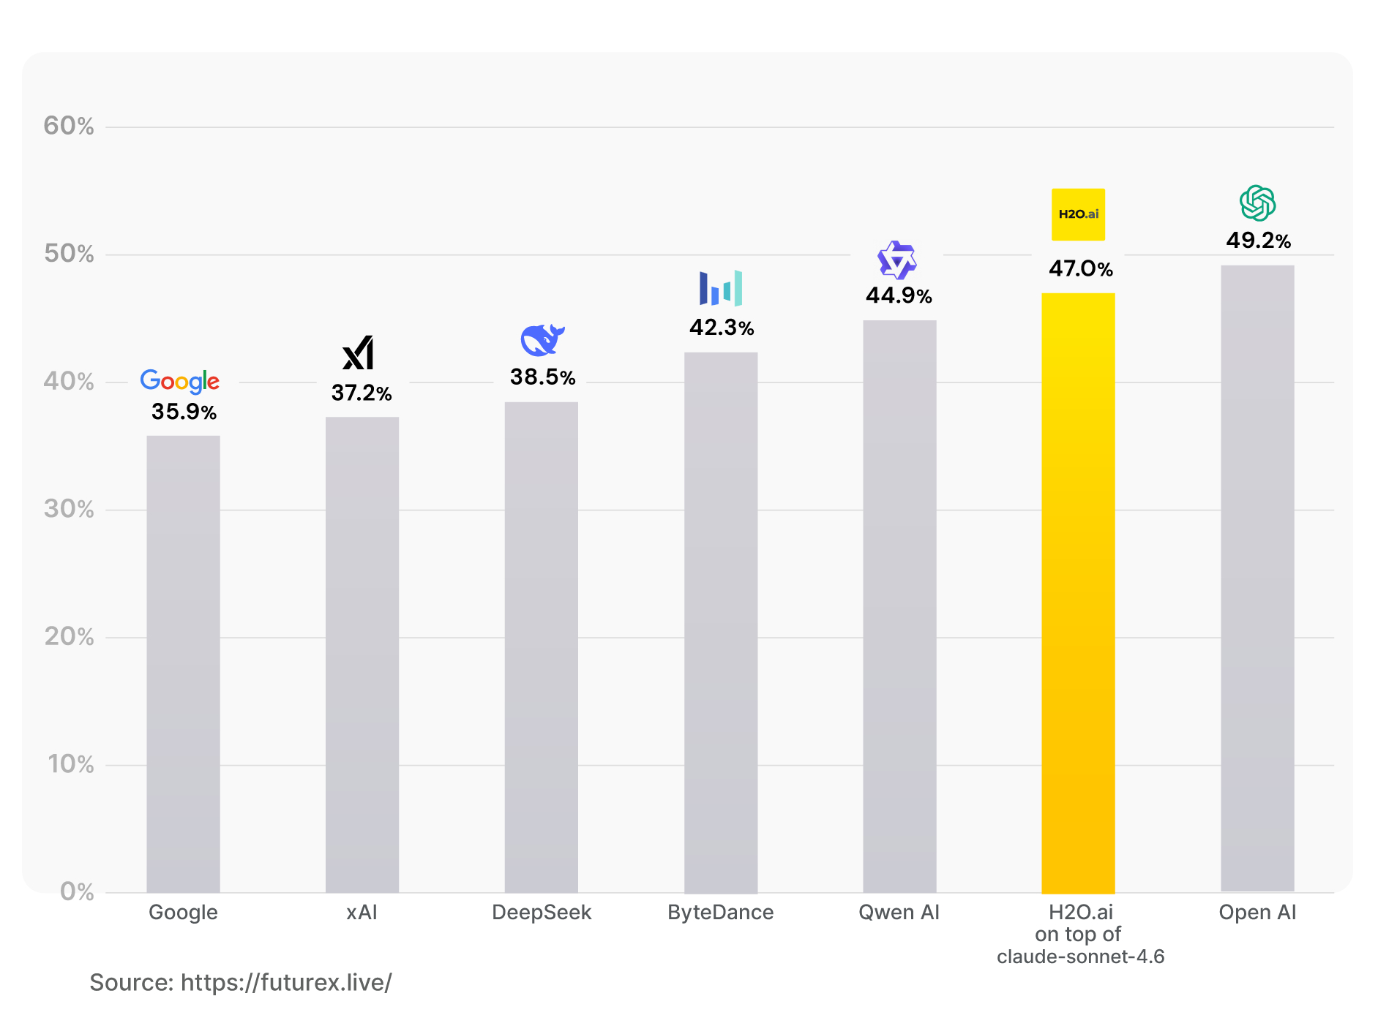Click the Google logo above its bar
1378x1026 pixels.
point(180,381)
